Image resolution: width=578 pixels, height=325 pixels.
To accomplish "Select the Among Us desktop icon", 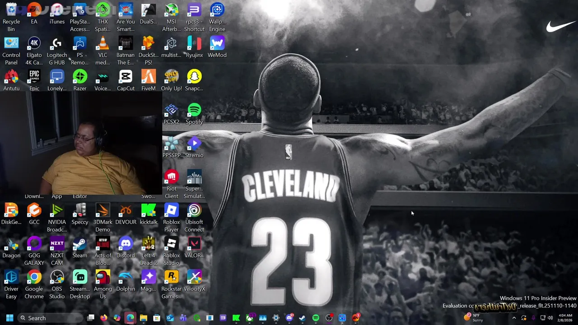I will coord(103,284).
